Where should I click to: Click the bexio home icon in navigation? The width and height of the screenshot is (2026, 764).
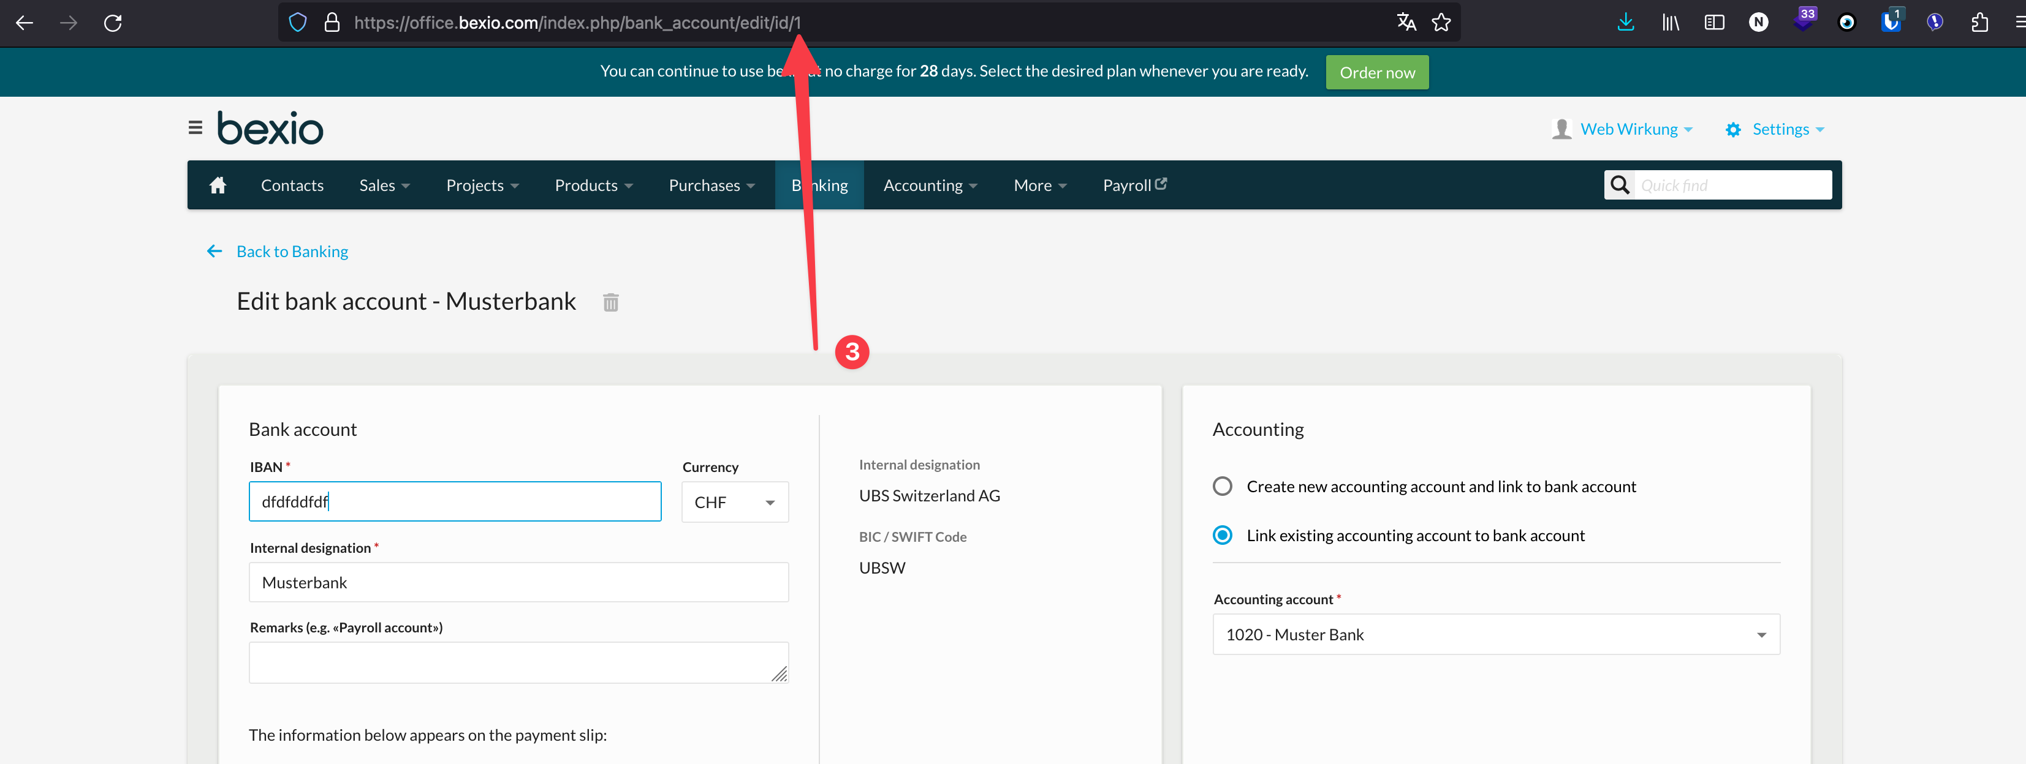coord(218,185)
